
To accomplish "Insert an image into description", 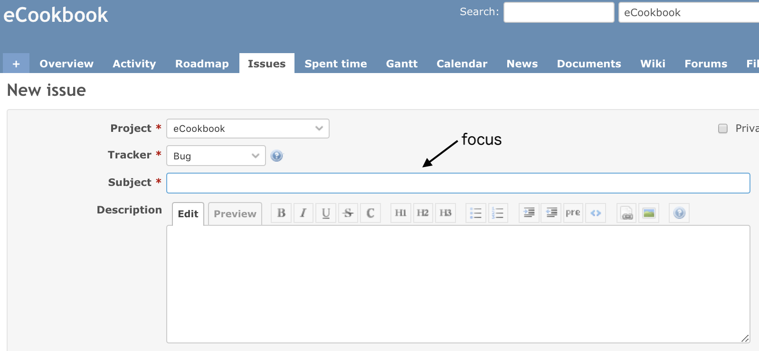I will pos(649,213).
